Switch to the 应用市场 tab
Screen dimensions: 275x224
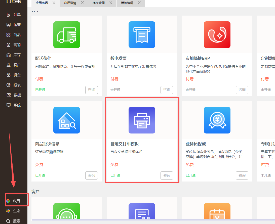(42, 3)
